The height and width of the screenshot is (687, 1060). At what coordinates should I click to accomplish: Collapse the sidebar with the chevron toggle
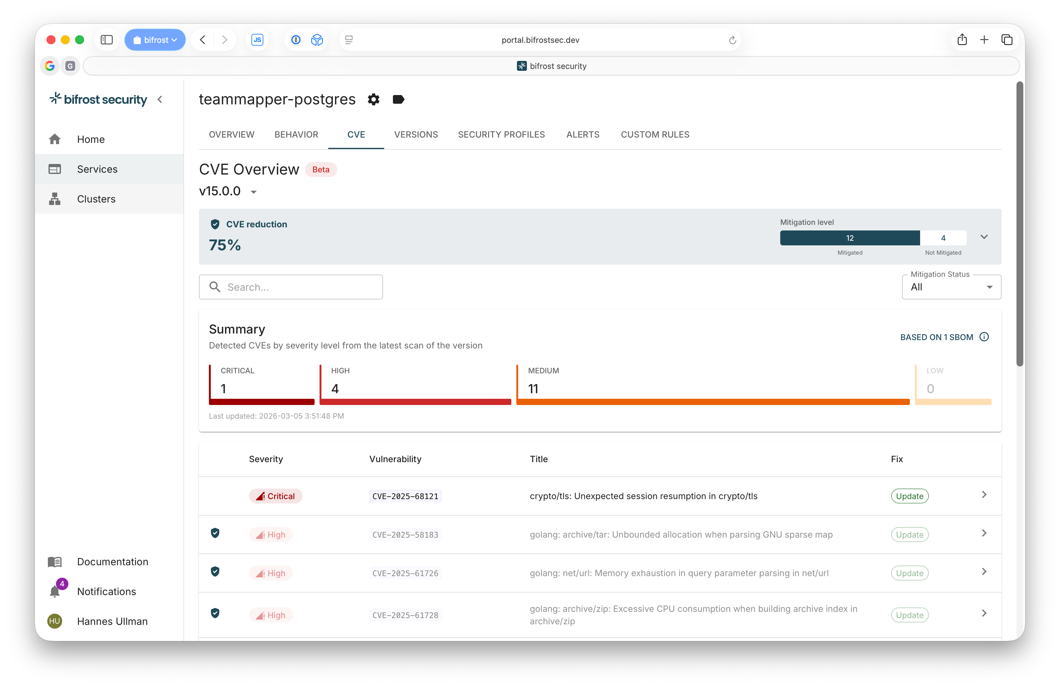click(x=160, y=100)
